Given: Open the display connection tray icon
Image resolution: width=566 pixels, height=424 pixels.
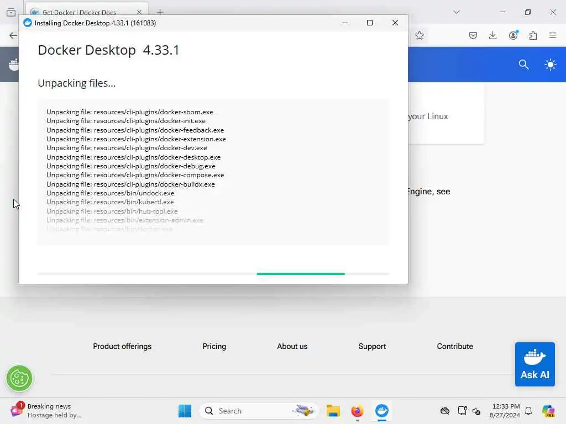Looking at the screenshot, I should (462, 411).
